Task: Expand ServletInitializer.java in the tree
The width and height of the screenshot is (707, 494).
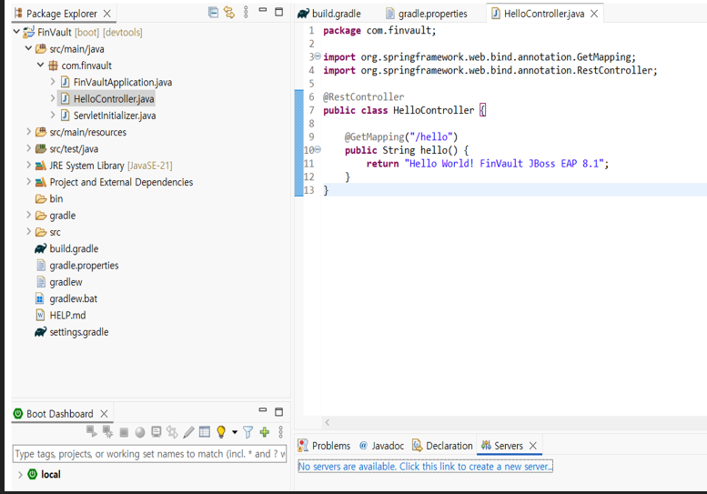Action: (53, 115)
